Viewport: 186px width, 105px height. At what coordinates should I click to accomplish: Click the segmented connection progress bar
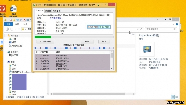[74, 48]
